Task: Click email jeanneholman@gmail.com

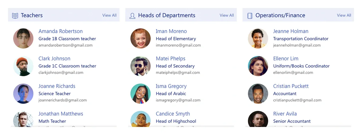Action: coord(297,45)
